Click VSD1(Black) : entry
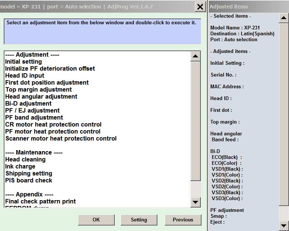This screenshot has height=231, width=289. click(227, 169)
